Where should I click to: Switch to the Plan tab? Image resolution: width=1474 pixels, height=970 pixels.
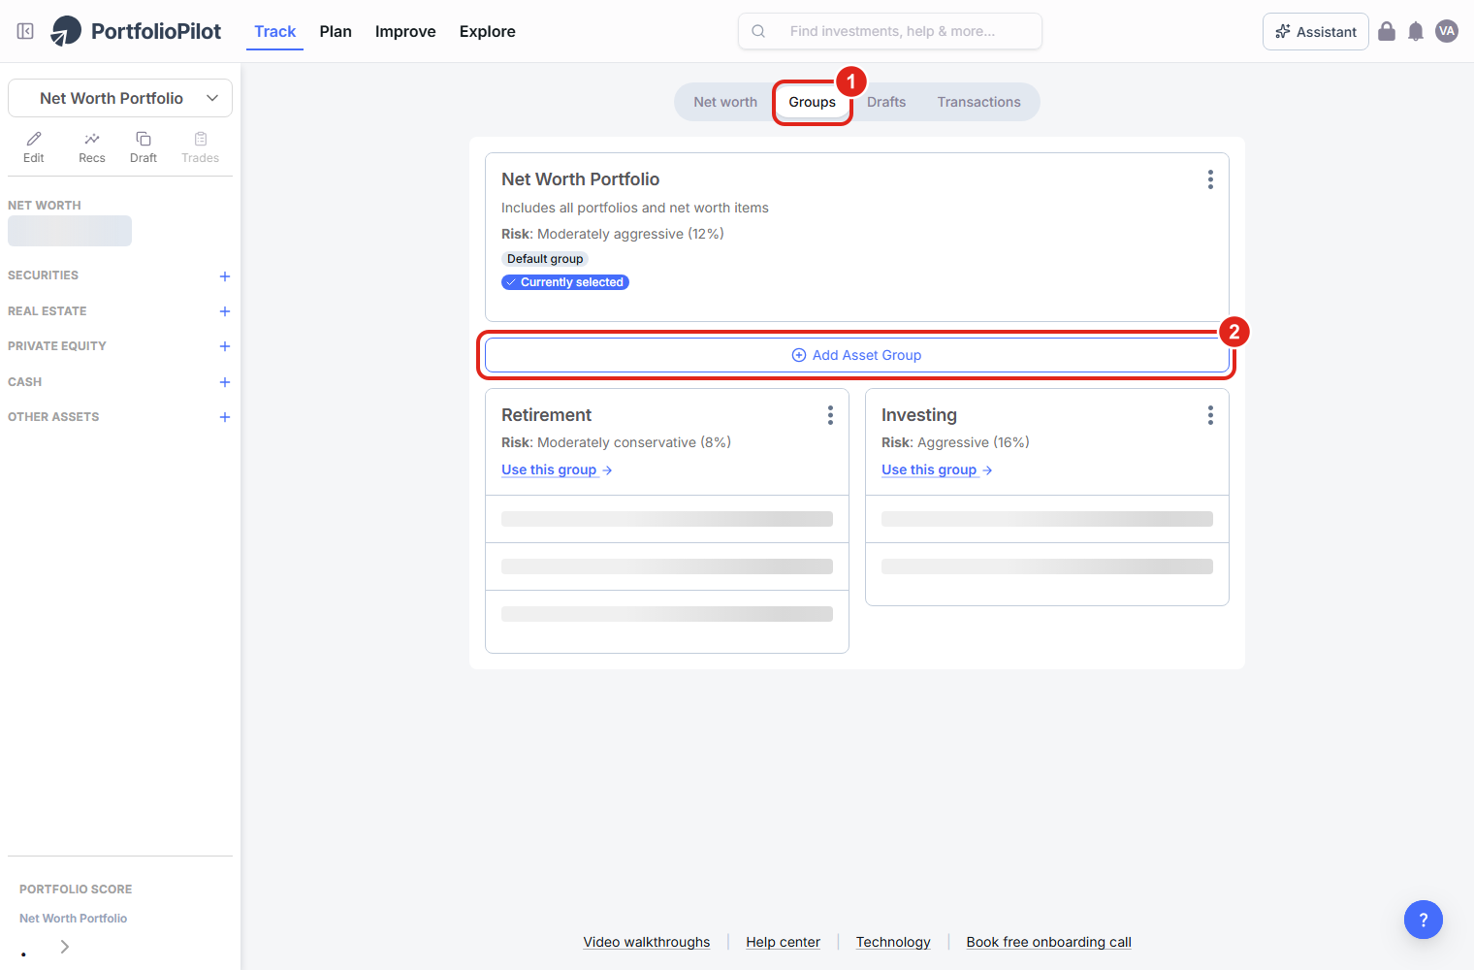pyautogui.click(x=336, y=31)
